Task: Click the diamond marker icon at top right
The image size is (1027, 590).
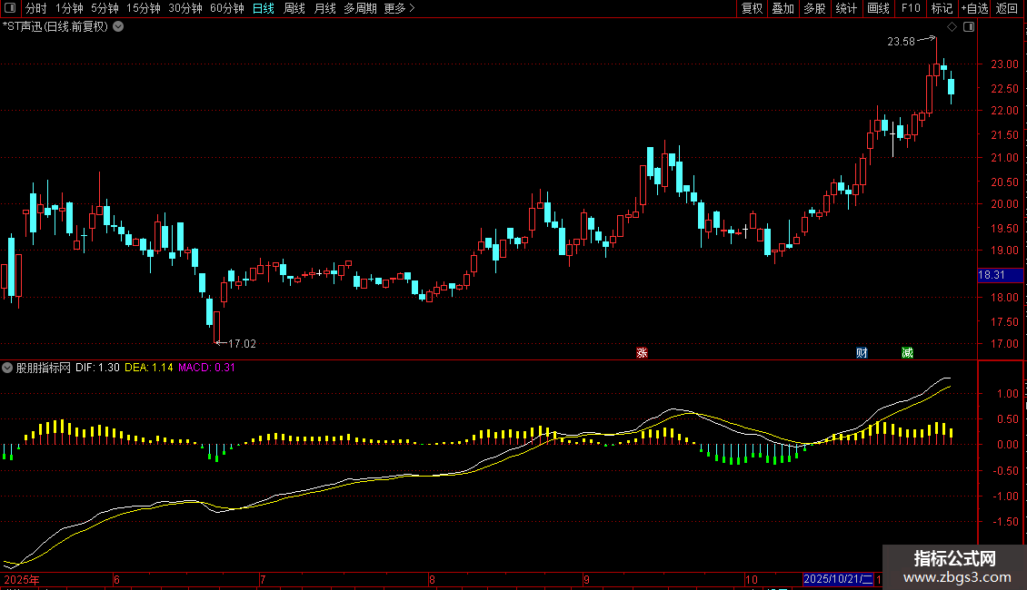Action: 952,27
